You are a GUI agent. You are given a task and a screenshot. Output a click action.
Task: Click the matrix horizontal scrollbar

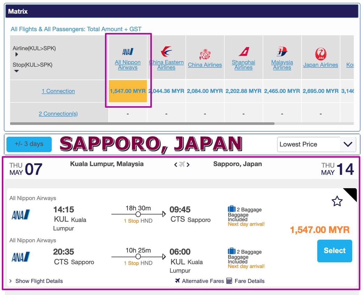tap(142, 123)
